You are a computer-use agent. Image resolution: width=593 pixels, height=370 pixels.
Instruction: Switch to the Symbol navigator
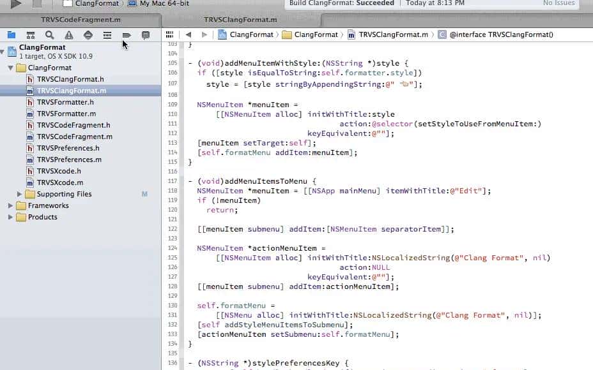(30, 35)
